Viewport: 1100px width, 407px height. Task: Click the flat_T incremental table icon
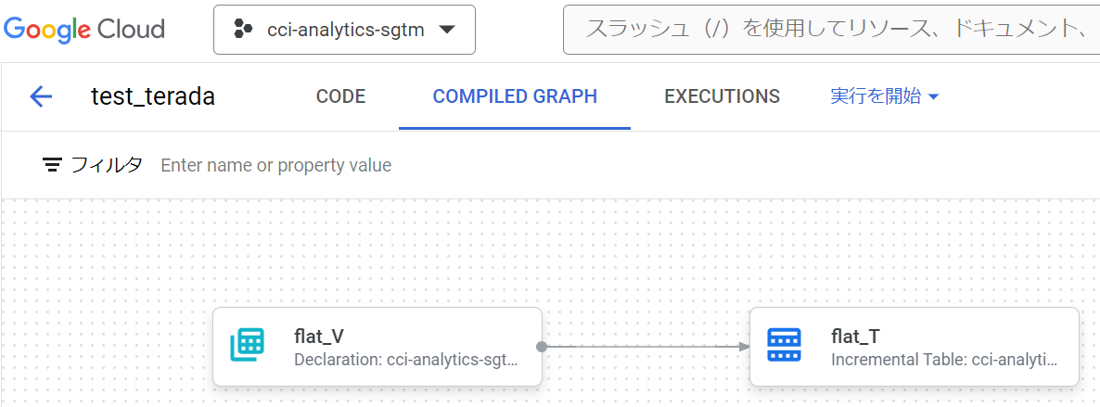(x=785, y=346)
